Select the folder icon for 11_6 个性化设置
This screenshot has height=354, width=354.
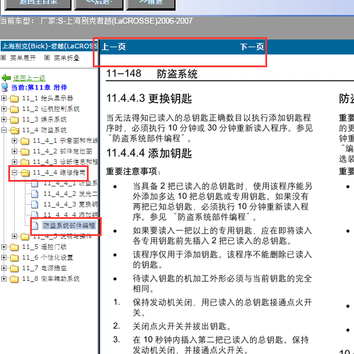click(x=14, y=258)
